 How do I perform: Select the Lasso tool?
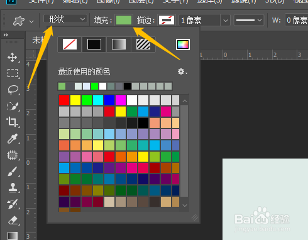13,90
